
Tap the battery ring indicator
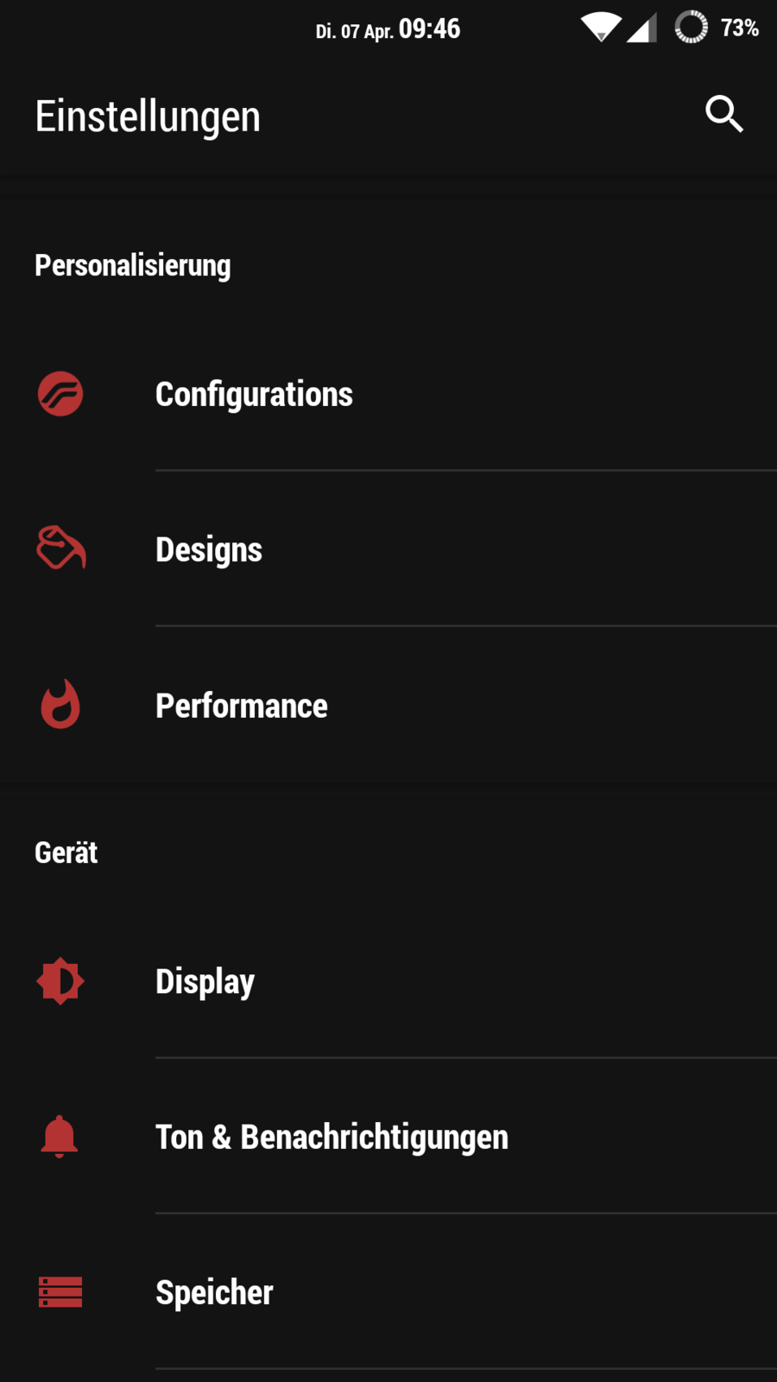[x=691, y=28]
